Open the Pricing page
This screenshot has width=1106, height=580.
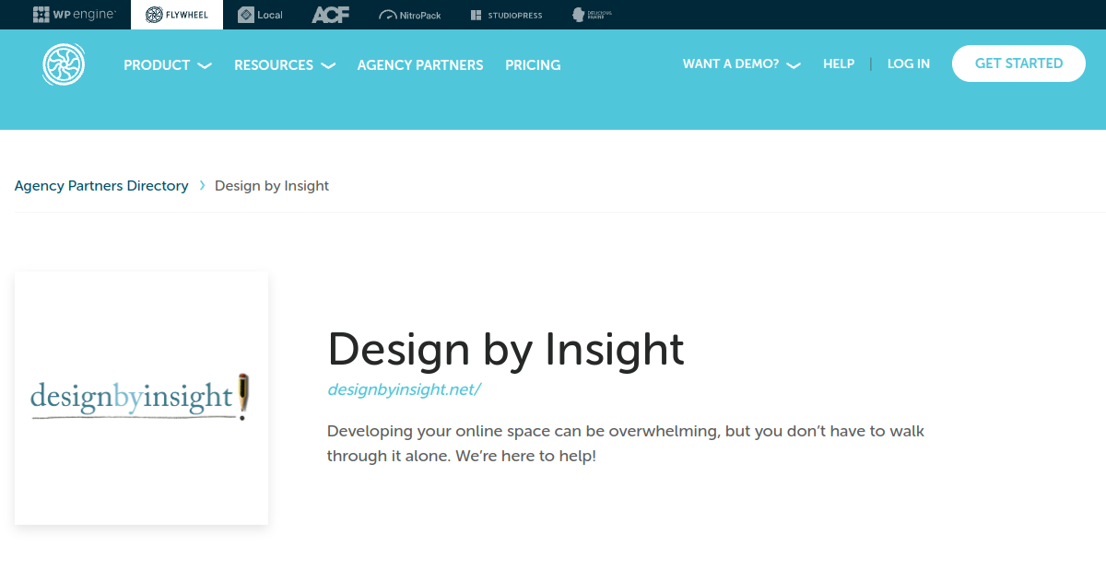533,65
